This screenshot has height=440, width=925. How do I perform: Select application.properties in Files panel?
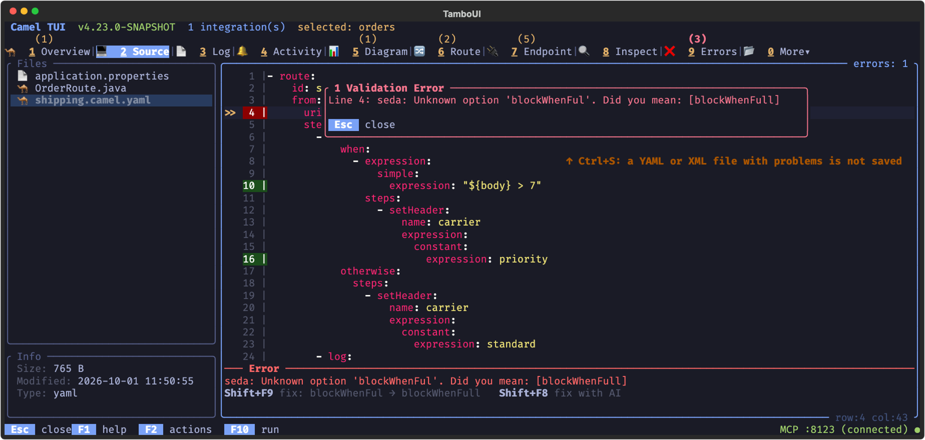pos(102,76)
